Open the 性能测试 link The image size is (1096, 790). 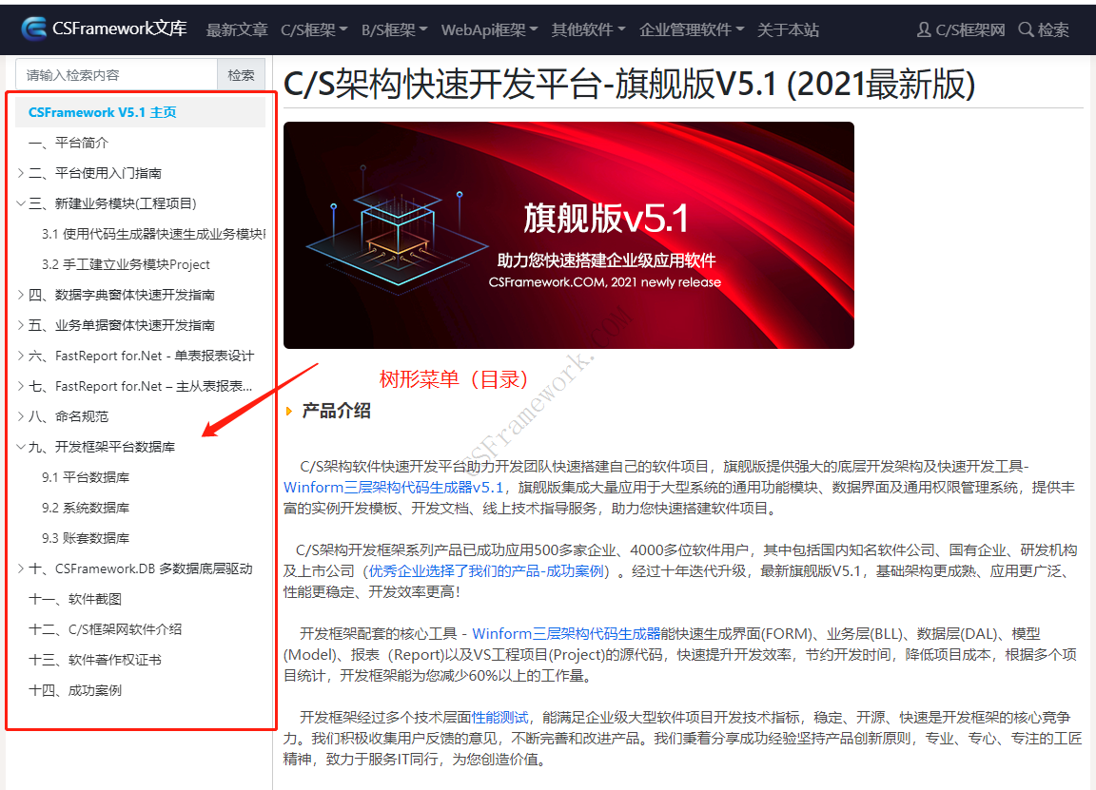pyautogui.click(x=499, y=718)
